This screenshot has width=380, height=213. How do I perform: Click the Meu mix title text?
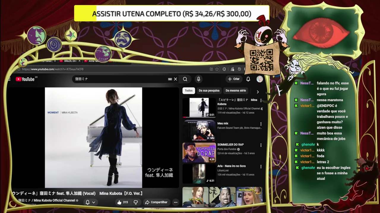click(x=223, y=123)
